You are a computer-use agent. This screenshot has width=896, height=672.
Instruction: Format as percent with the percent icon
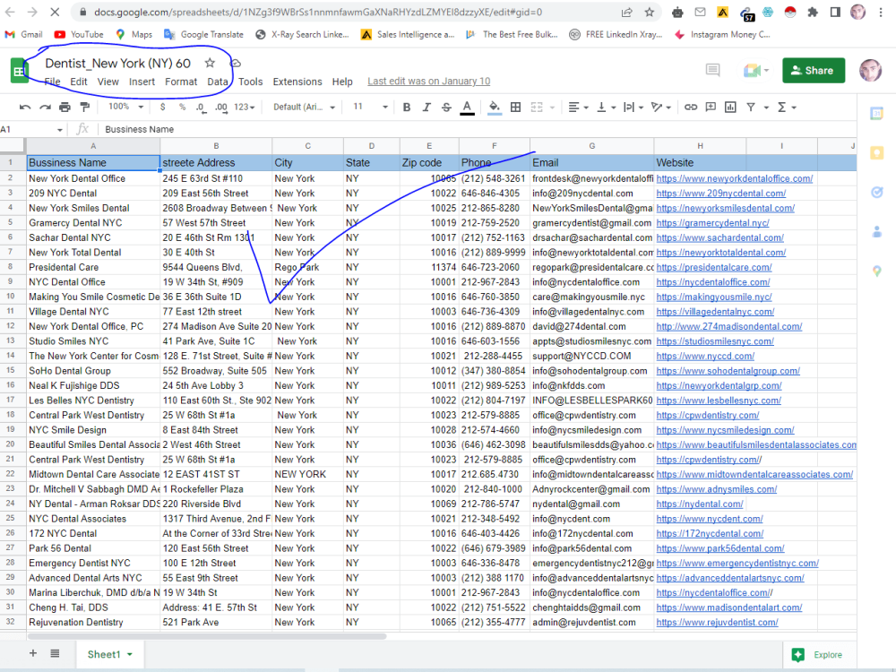[x=182, y=107]
